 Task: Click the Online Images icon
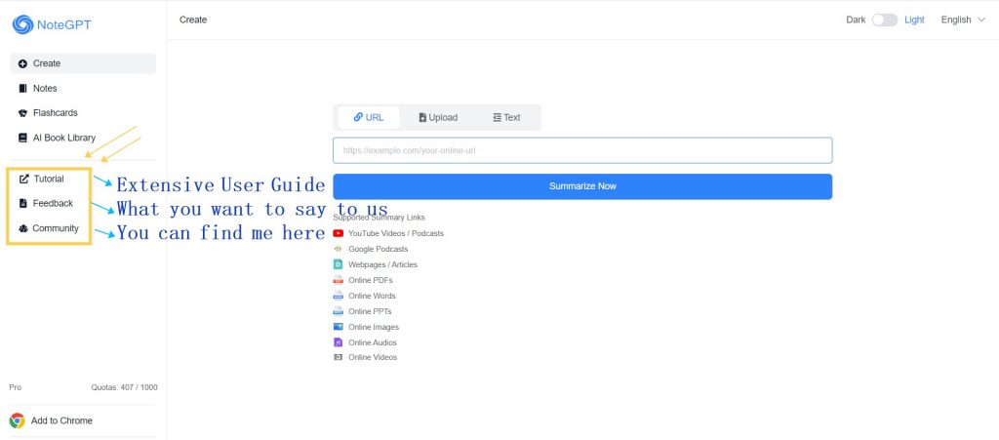pyautogui.click(x=339, y=327)
